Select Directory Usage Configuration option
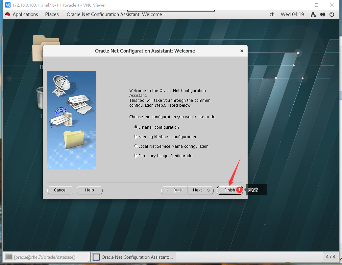The height and width of the screenshot is (265, 342). tap(164, 156)
